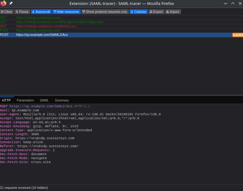Click the Upgrade-Insecure-Requests header line
The image size is (243, 191).
pyautogui.click(x=27, y=150)
